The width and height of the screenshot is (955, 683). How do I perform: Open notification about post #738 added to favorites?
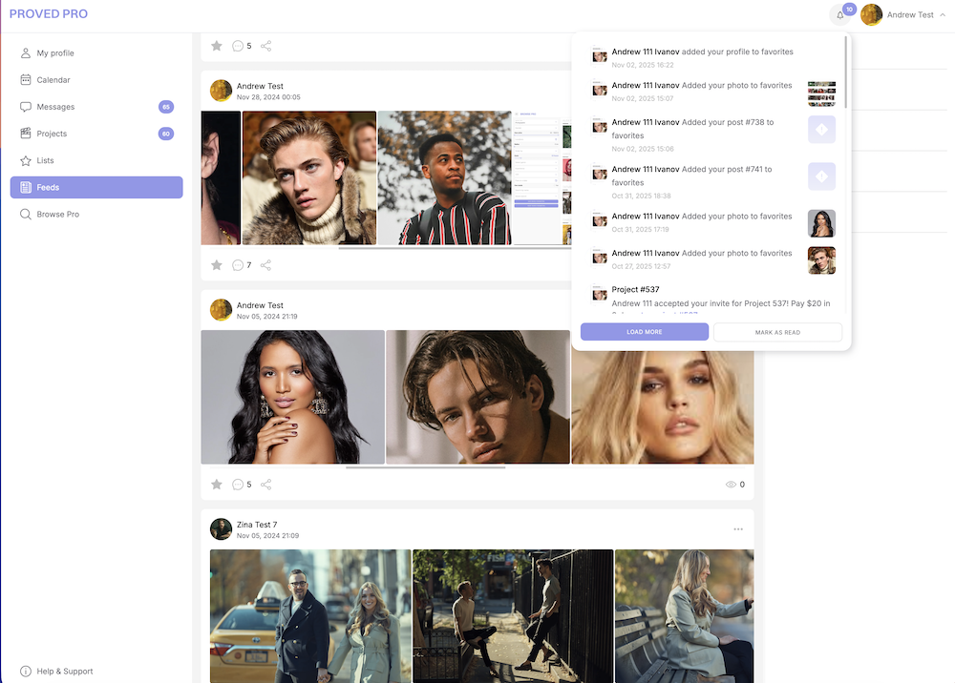(712, 135)
